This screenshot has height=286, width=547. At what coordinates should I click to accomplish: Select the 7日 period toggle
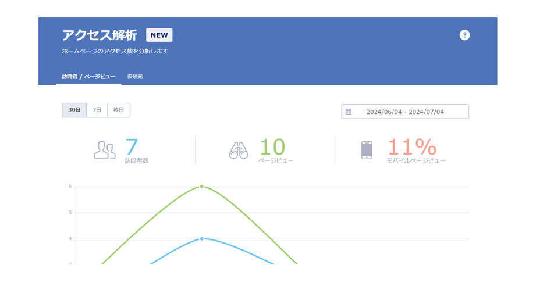(97, 110)
